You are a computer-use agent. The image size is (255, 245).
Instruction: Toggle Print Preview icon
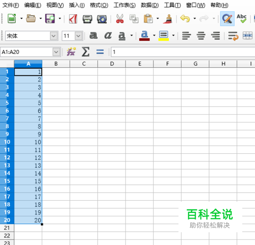102,19
